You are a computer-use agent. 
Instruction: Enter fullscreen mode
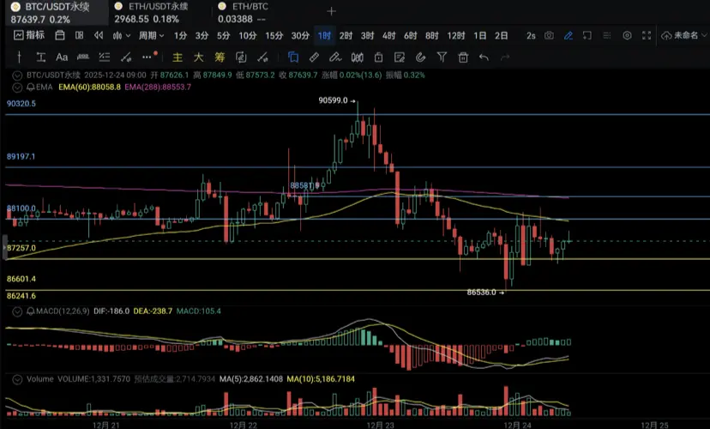647,35
